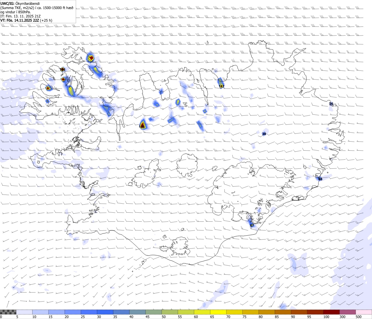Viewport: 372px width, 319px height.
Task: Click the legend tick label '75'
Action: [x=244, y=317]
